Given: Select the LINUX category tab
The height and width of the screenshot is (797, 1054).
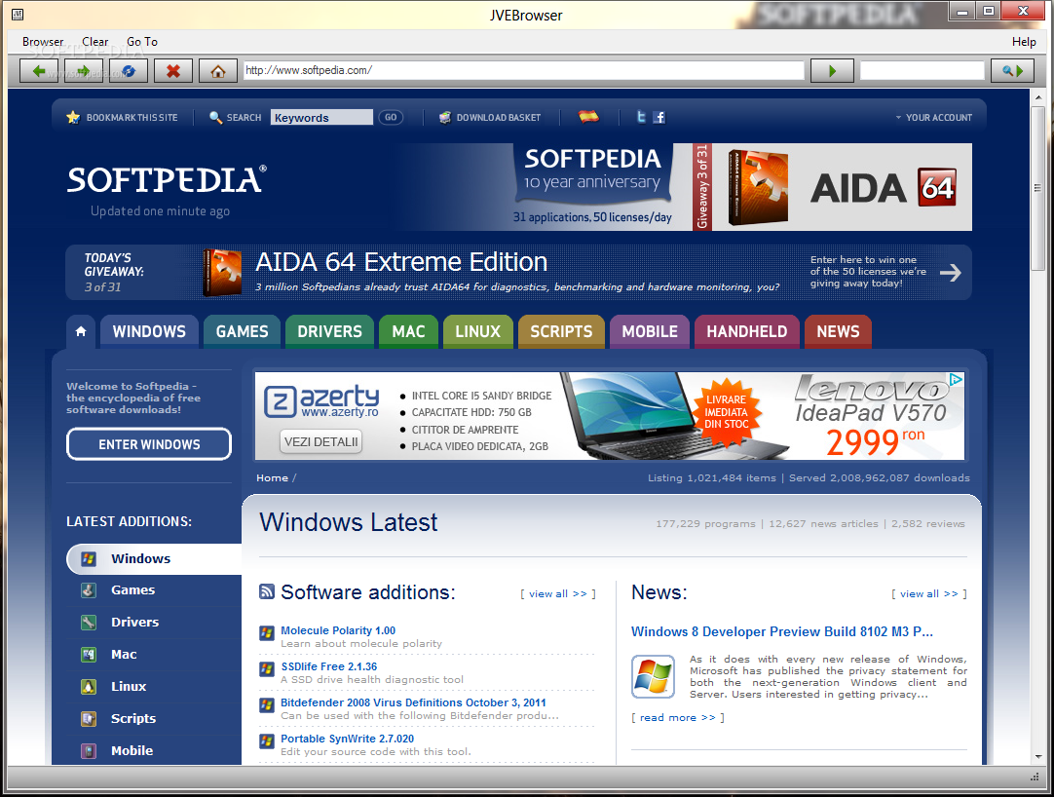Looking at the screenshot, I should [x=478, y=331].
